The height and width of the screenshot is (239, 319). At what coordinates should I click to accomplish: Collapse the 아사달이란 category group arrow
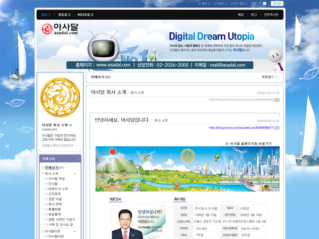click(x=75, y=232)
